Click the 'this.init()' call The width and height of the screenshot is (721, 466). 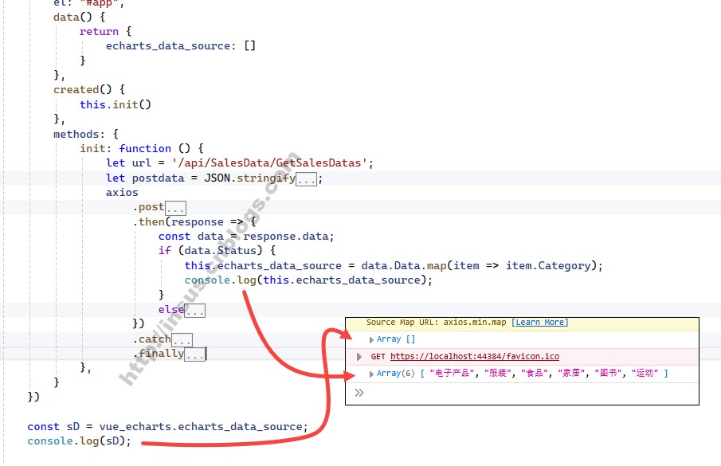tap(116, 105)
